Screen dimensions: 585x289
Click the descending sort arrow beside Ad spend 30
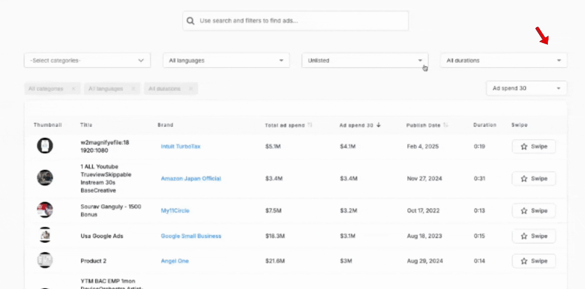[x=378, y=125]
